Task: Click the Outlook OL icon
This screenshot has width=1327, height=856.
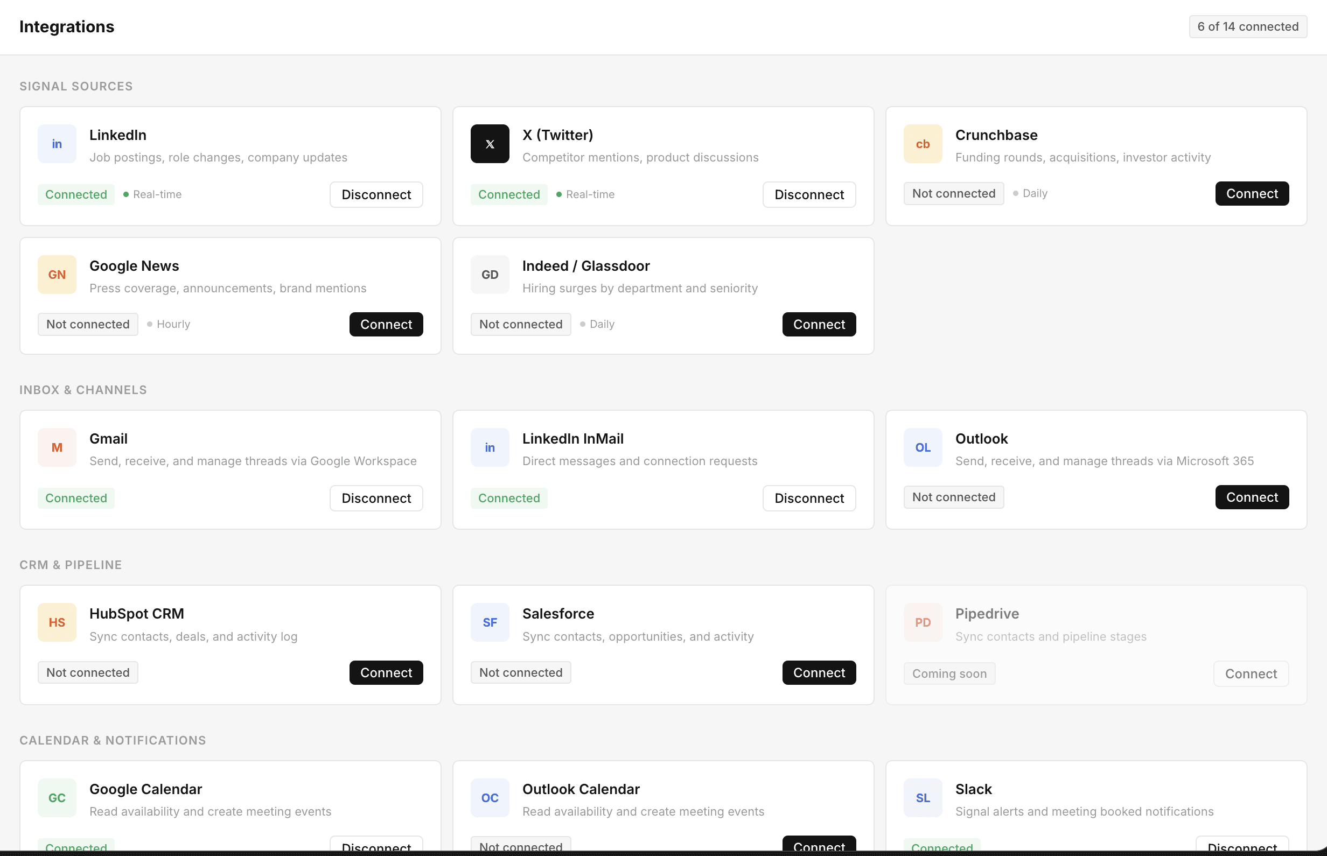Action: tap(923, 447)
